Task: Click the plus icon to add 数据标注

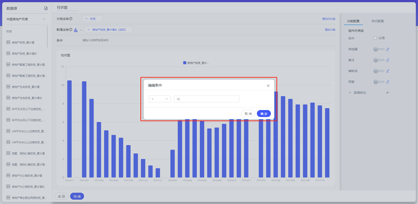Action: (387, 93)
